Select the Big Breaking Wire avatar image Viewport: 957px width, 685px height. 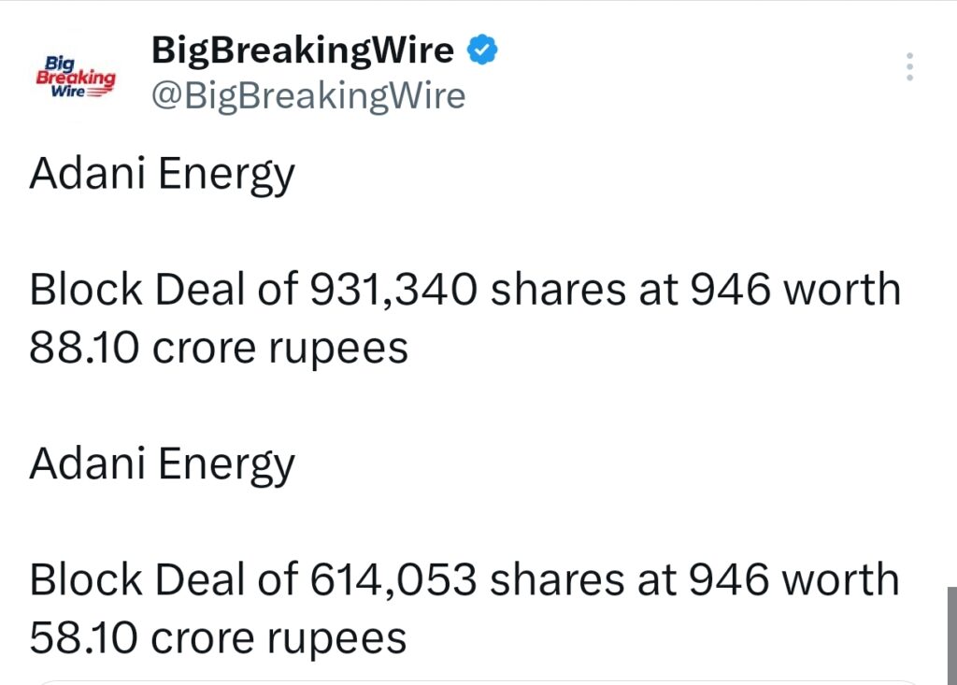click(x=75, y=73)
